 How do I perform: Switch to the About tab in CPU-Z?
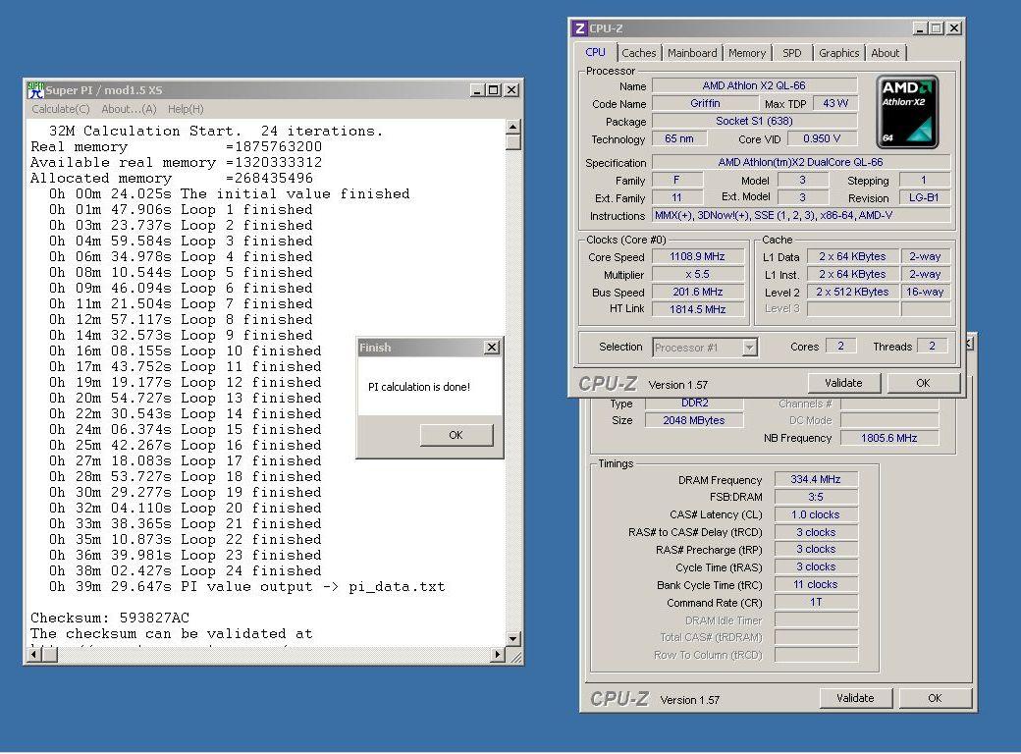point(885,53)
